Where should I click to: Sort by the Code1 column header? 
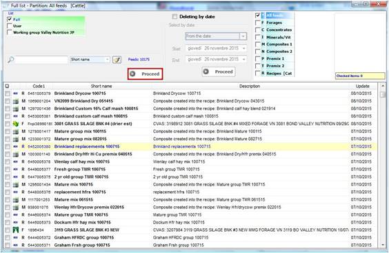(x=39, y=86)
